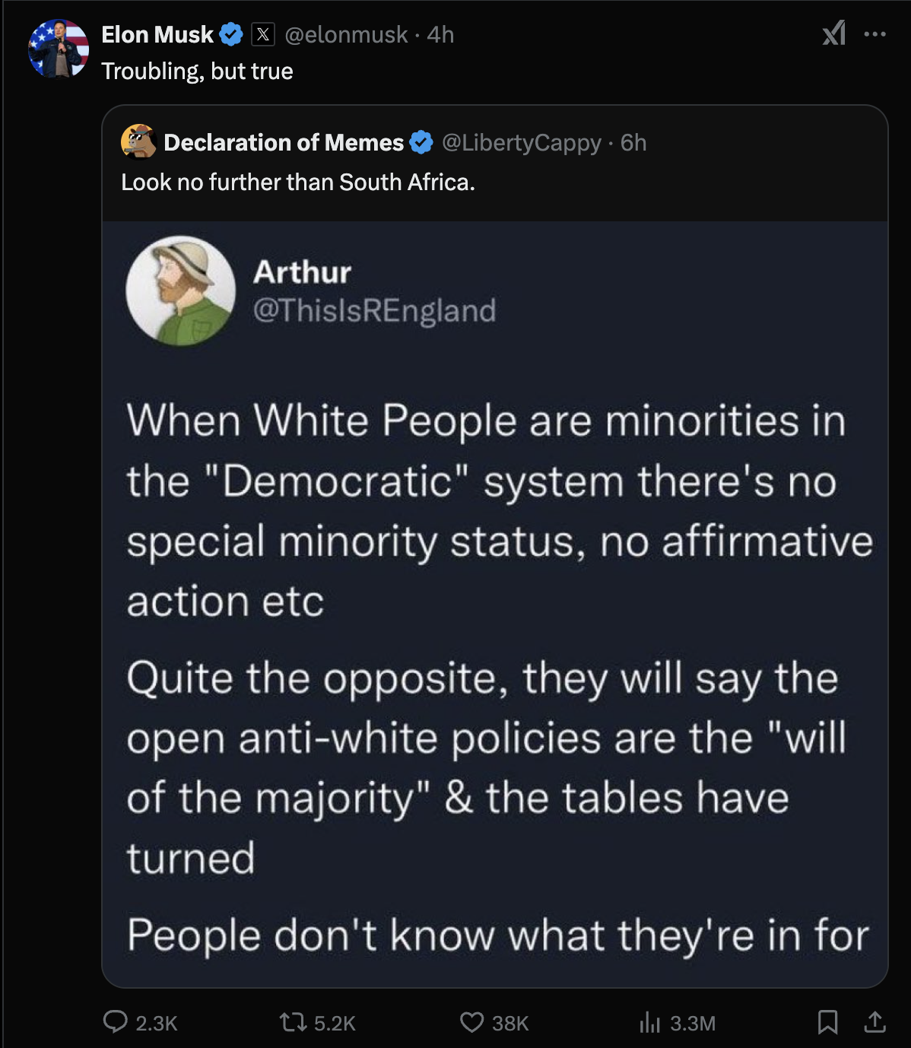
Task: Click the "Look no further" quoted text
Action: coord(298,183)
